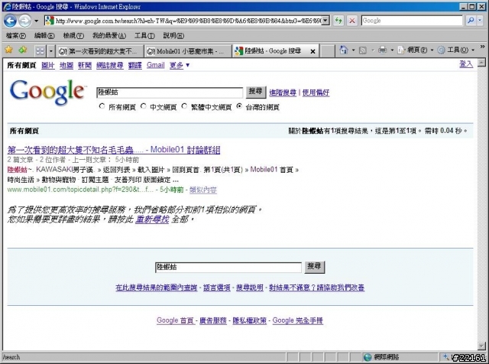The image size is (489, 364).
Task: Expand the address bar URL history dropdown
Action: pos(325,21)
